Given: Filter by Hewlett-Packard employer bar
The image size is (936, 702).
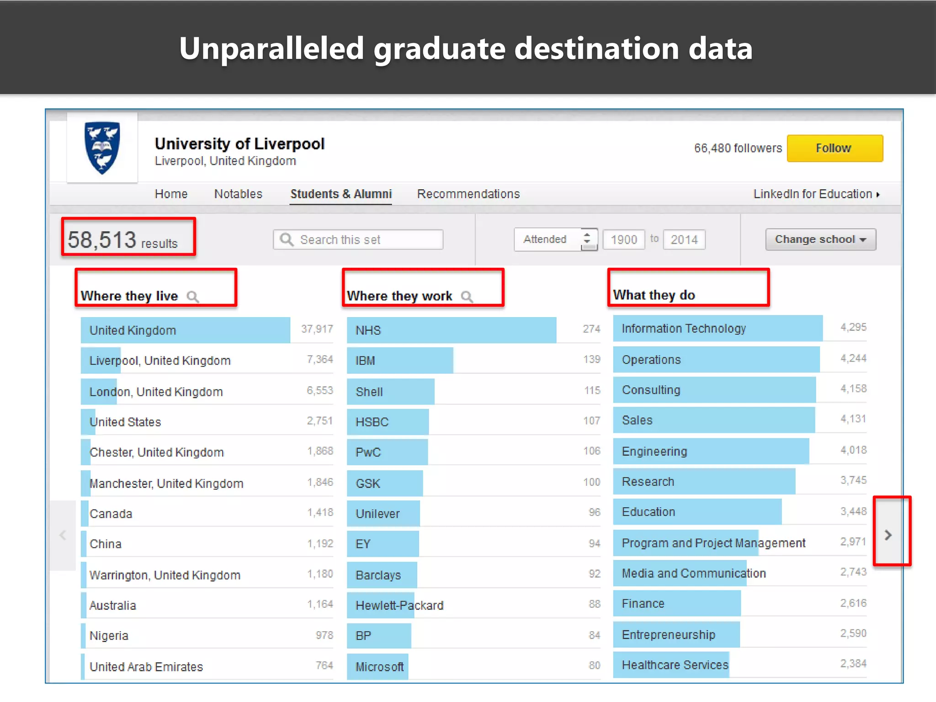Looking at the screenshot, I should coord(474,605).
